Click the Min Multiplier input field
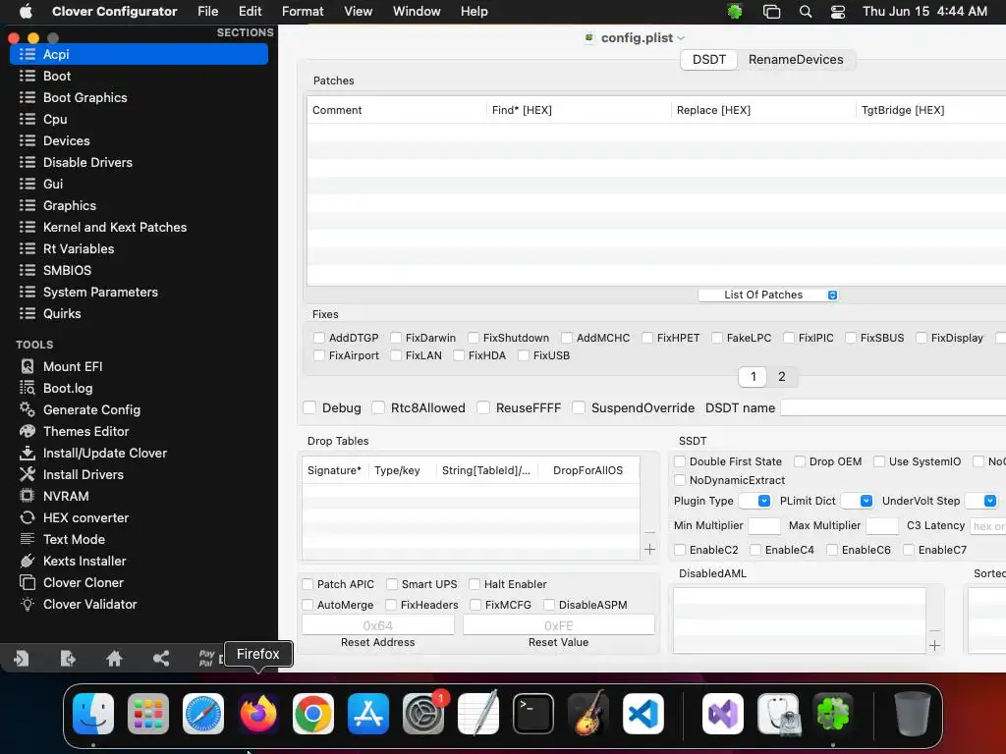 coord(764,526)
